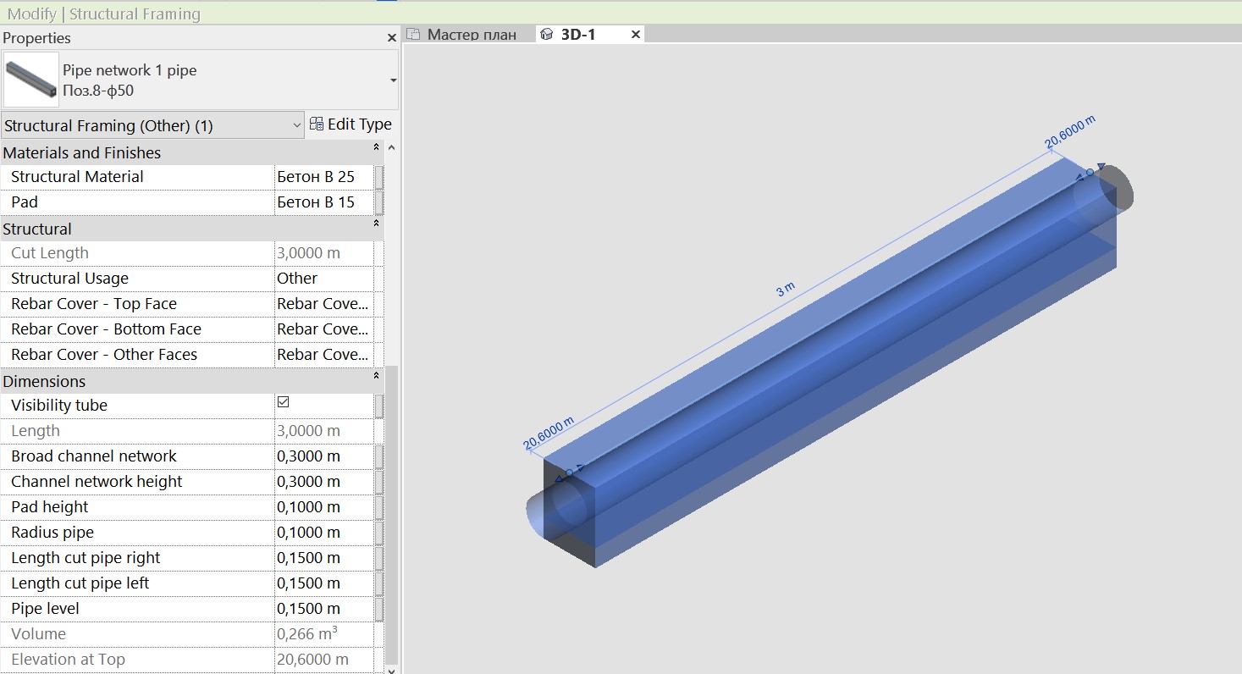Click the 3 m length dimension in the 3D view

point(786,289)
